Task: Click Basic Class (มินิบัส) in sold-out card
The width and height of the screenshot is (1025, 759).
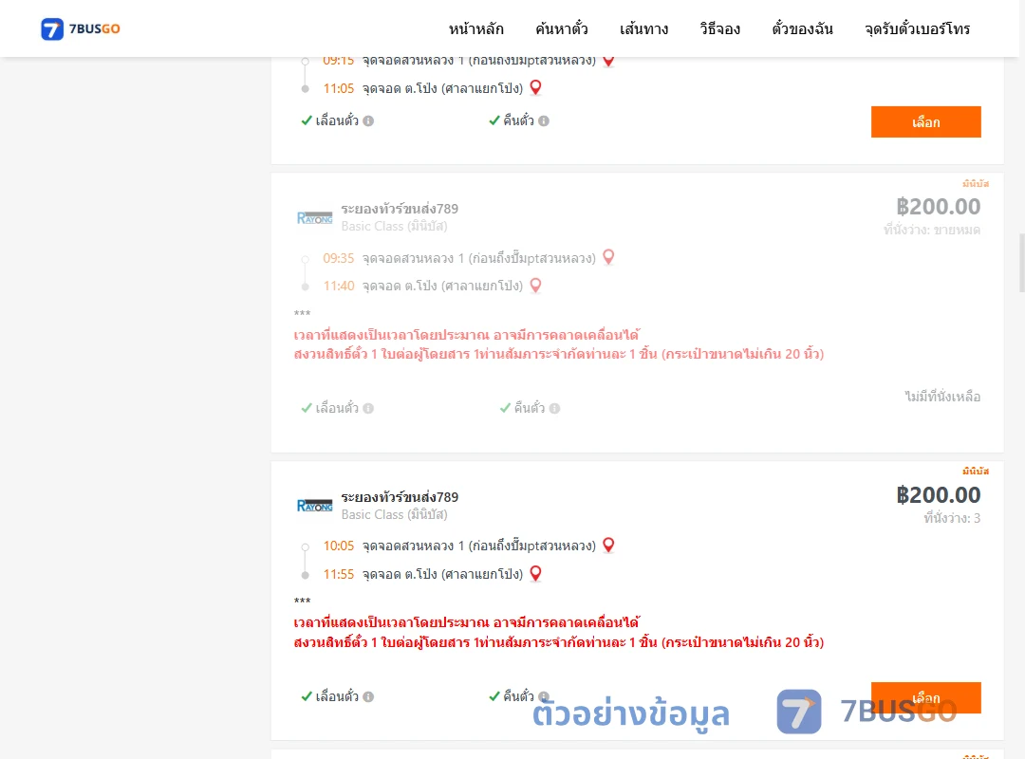Action: pos(394,226)
